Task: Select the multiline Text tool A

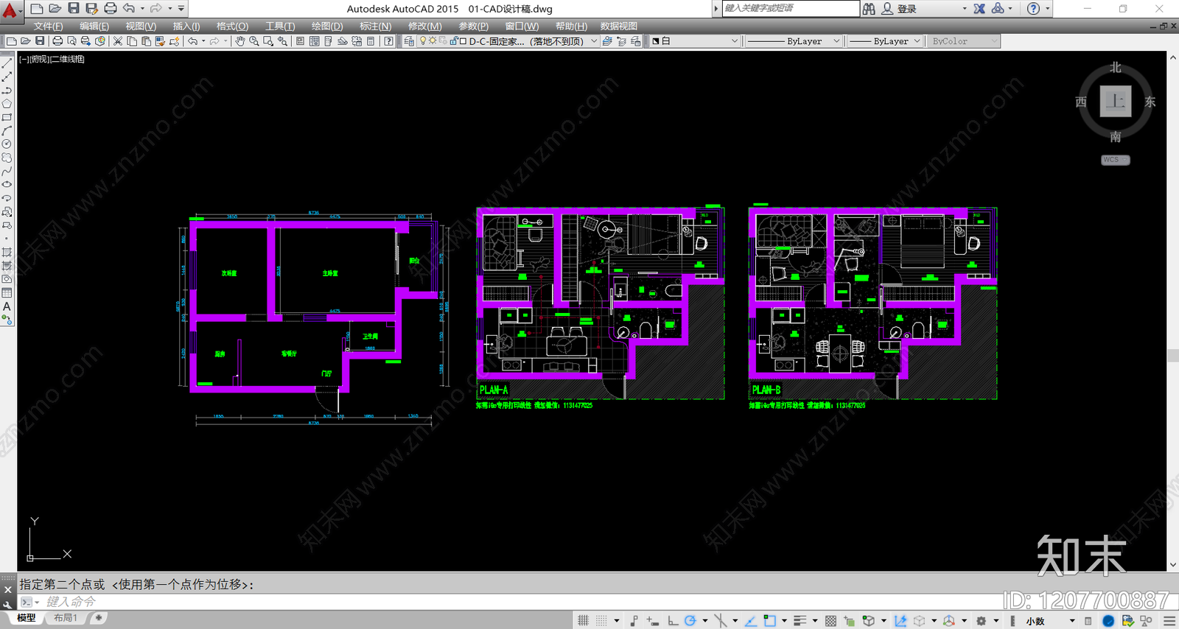Action: coord(7,306)
